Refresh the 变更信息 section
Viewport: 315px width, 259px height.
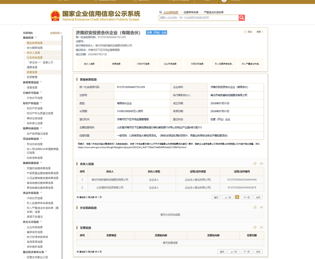pos(255,227)
